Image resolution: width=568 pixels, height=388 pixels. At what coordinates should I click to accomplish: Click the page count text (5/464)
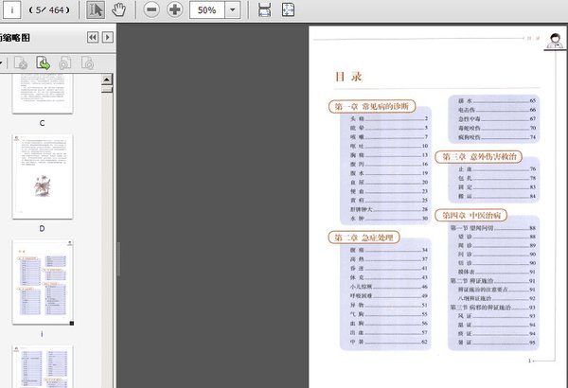(x=49, y=10)
